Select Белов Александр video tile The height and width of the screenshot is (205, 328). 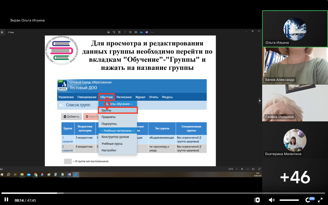295,66
